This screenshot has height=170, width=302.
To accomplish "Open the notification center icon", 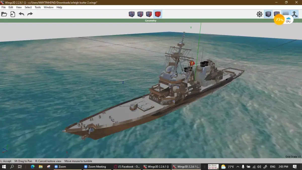I will 295,166.
